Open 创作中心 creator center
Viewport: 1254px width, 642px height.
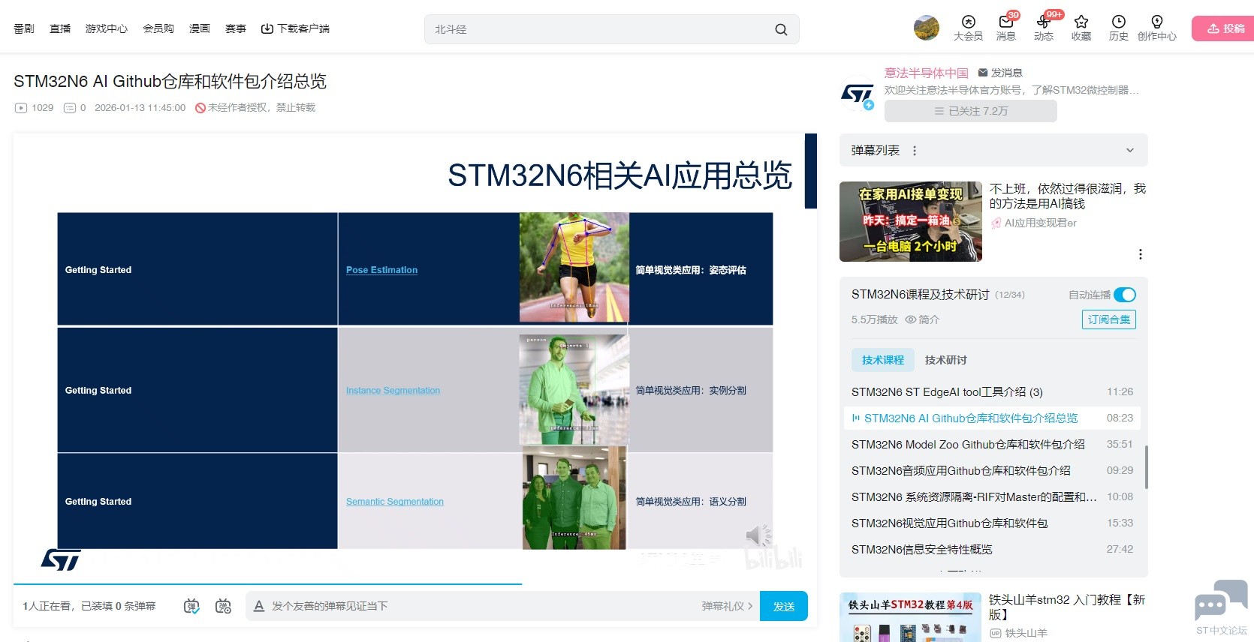tap(1157, 28)
